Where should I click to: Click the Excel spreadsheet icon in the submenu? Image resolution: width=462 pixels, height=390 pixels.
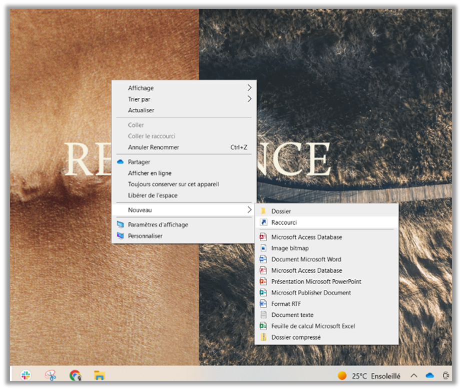(x=263, y=326)
